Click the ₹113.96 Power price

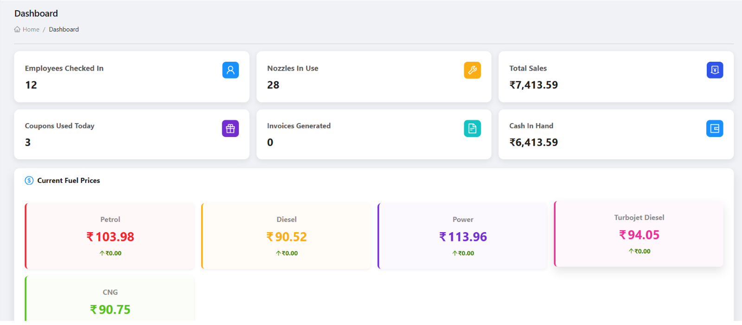(x=463, y=237)
